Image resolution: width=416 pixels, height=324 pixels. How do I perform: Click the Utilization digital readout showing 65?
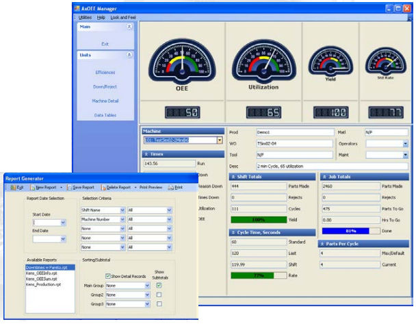tap(263, 112)
